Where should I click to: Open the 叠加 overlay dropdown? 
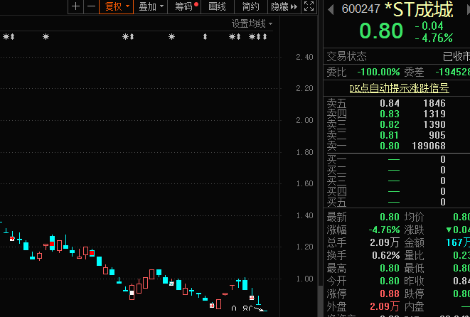pos(151,6)
